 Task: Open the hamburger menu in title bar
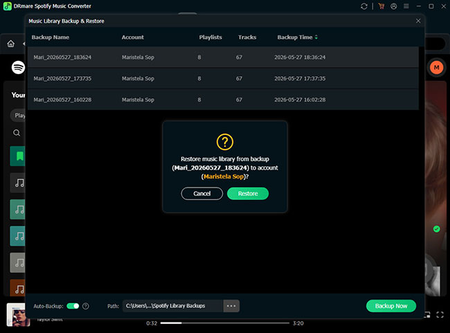(406, 6)
